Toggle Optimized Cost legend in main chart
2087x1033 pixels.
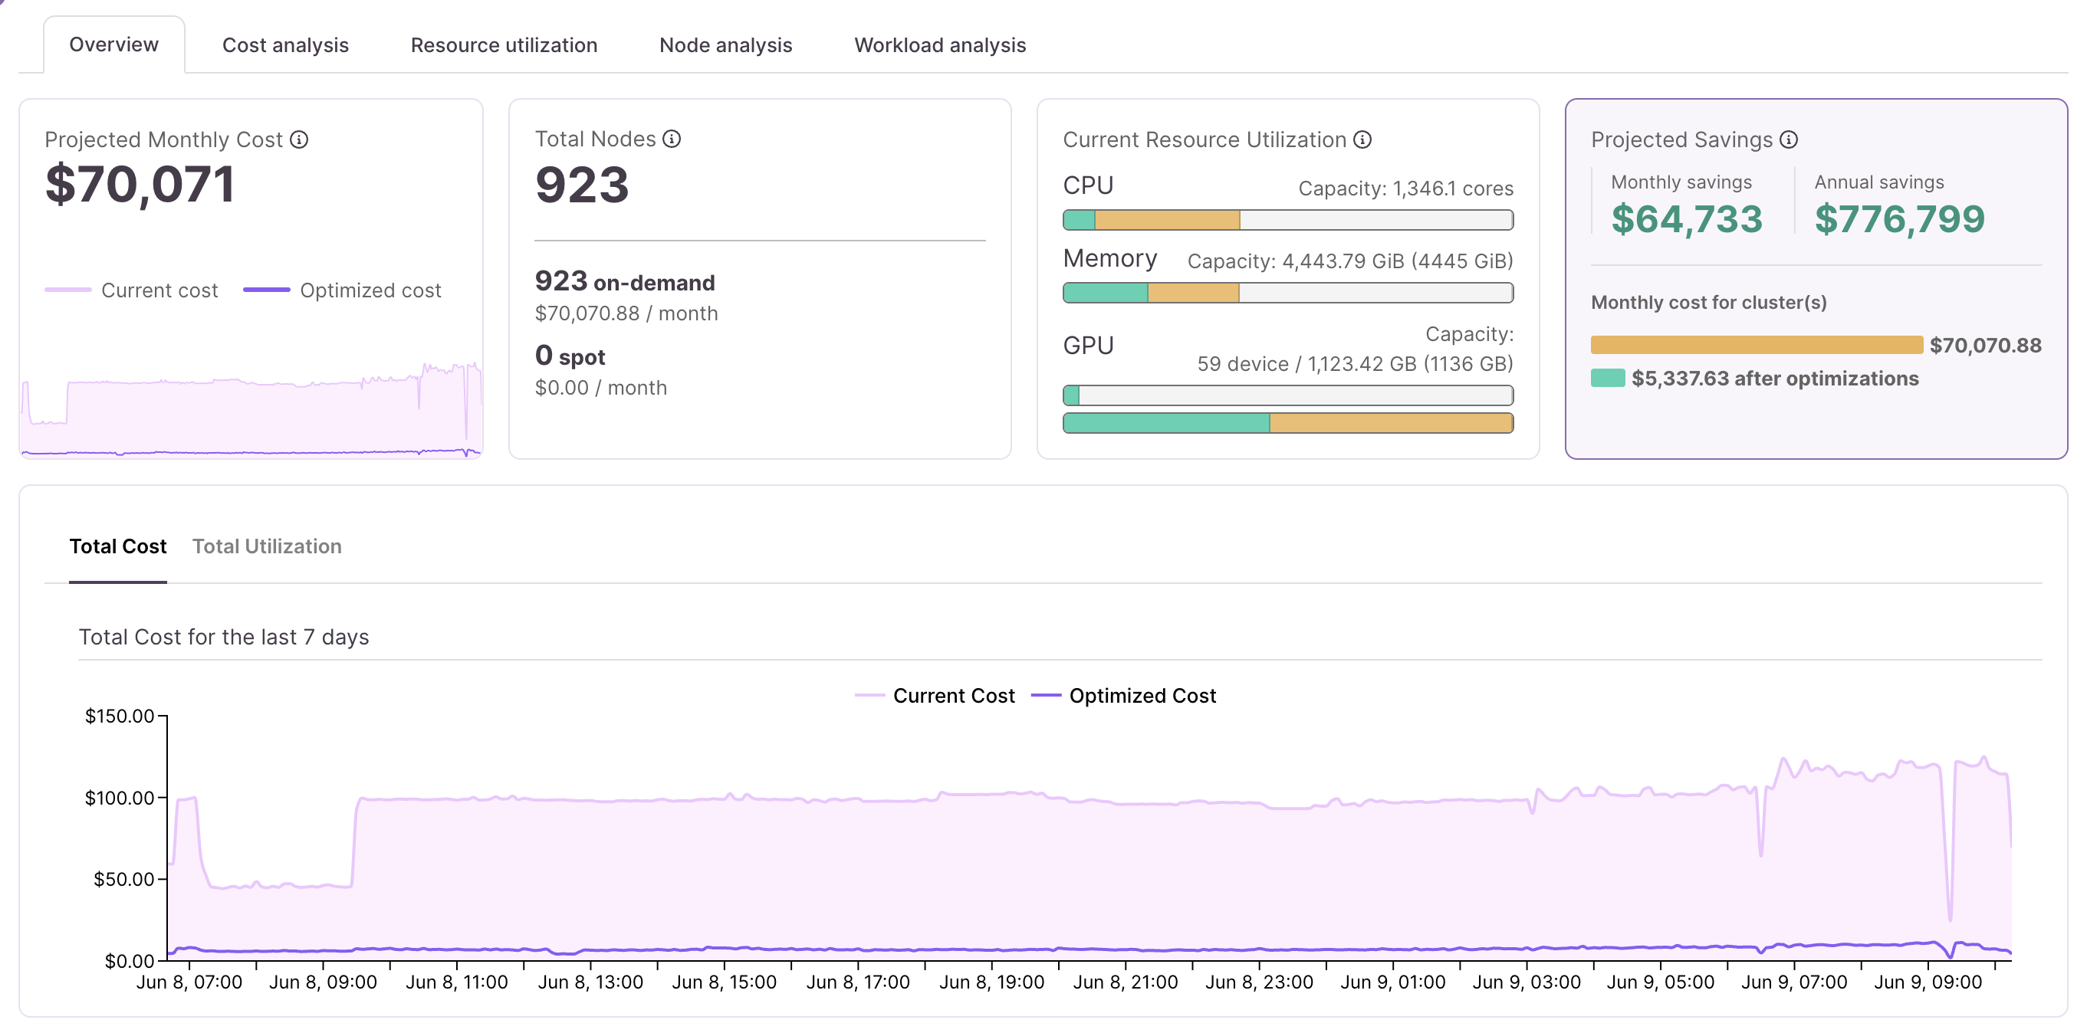[x=1123, y=695]
